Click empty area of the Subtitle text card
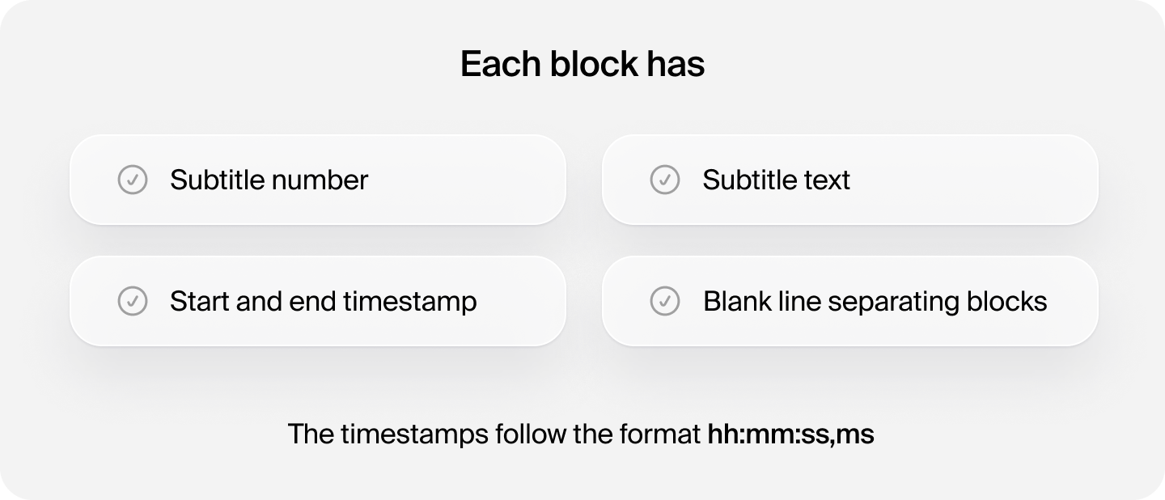 pyautogui.click(x=971, y=180)
